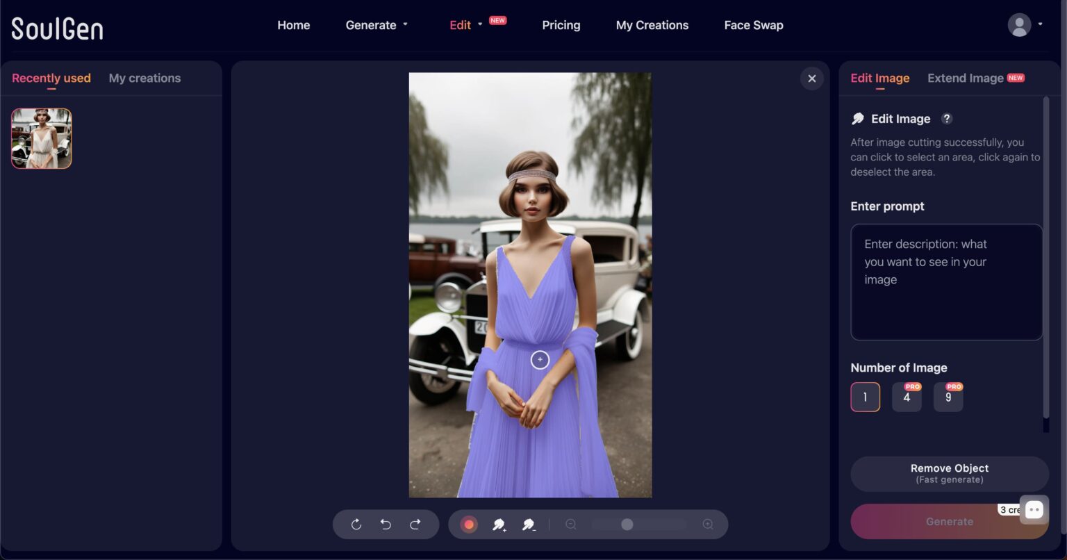Screen dimensions: 1067x560
Task: Select the flapper dress image thumbnail in Recently used
Action: (x=41, y=138)
